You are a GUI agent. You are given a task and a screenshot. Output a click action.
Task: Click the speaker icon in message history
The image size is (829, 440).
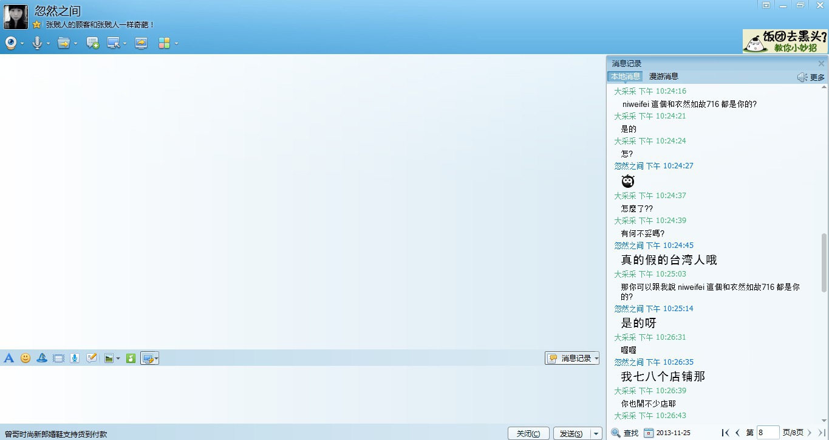pos(802,77)
